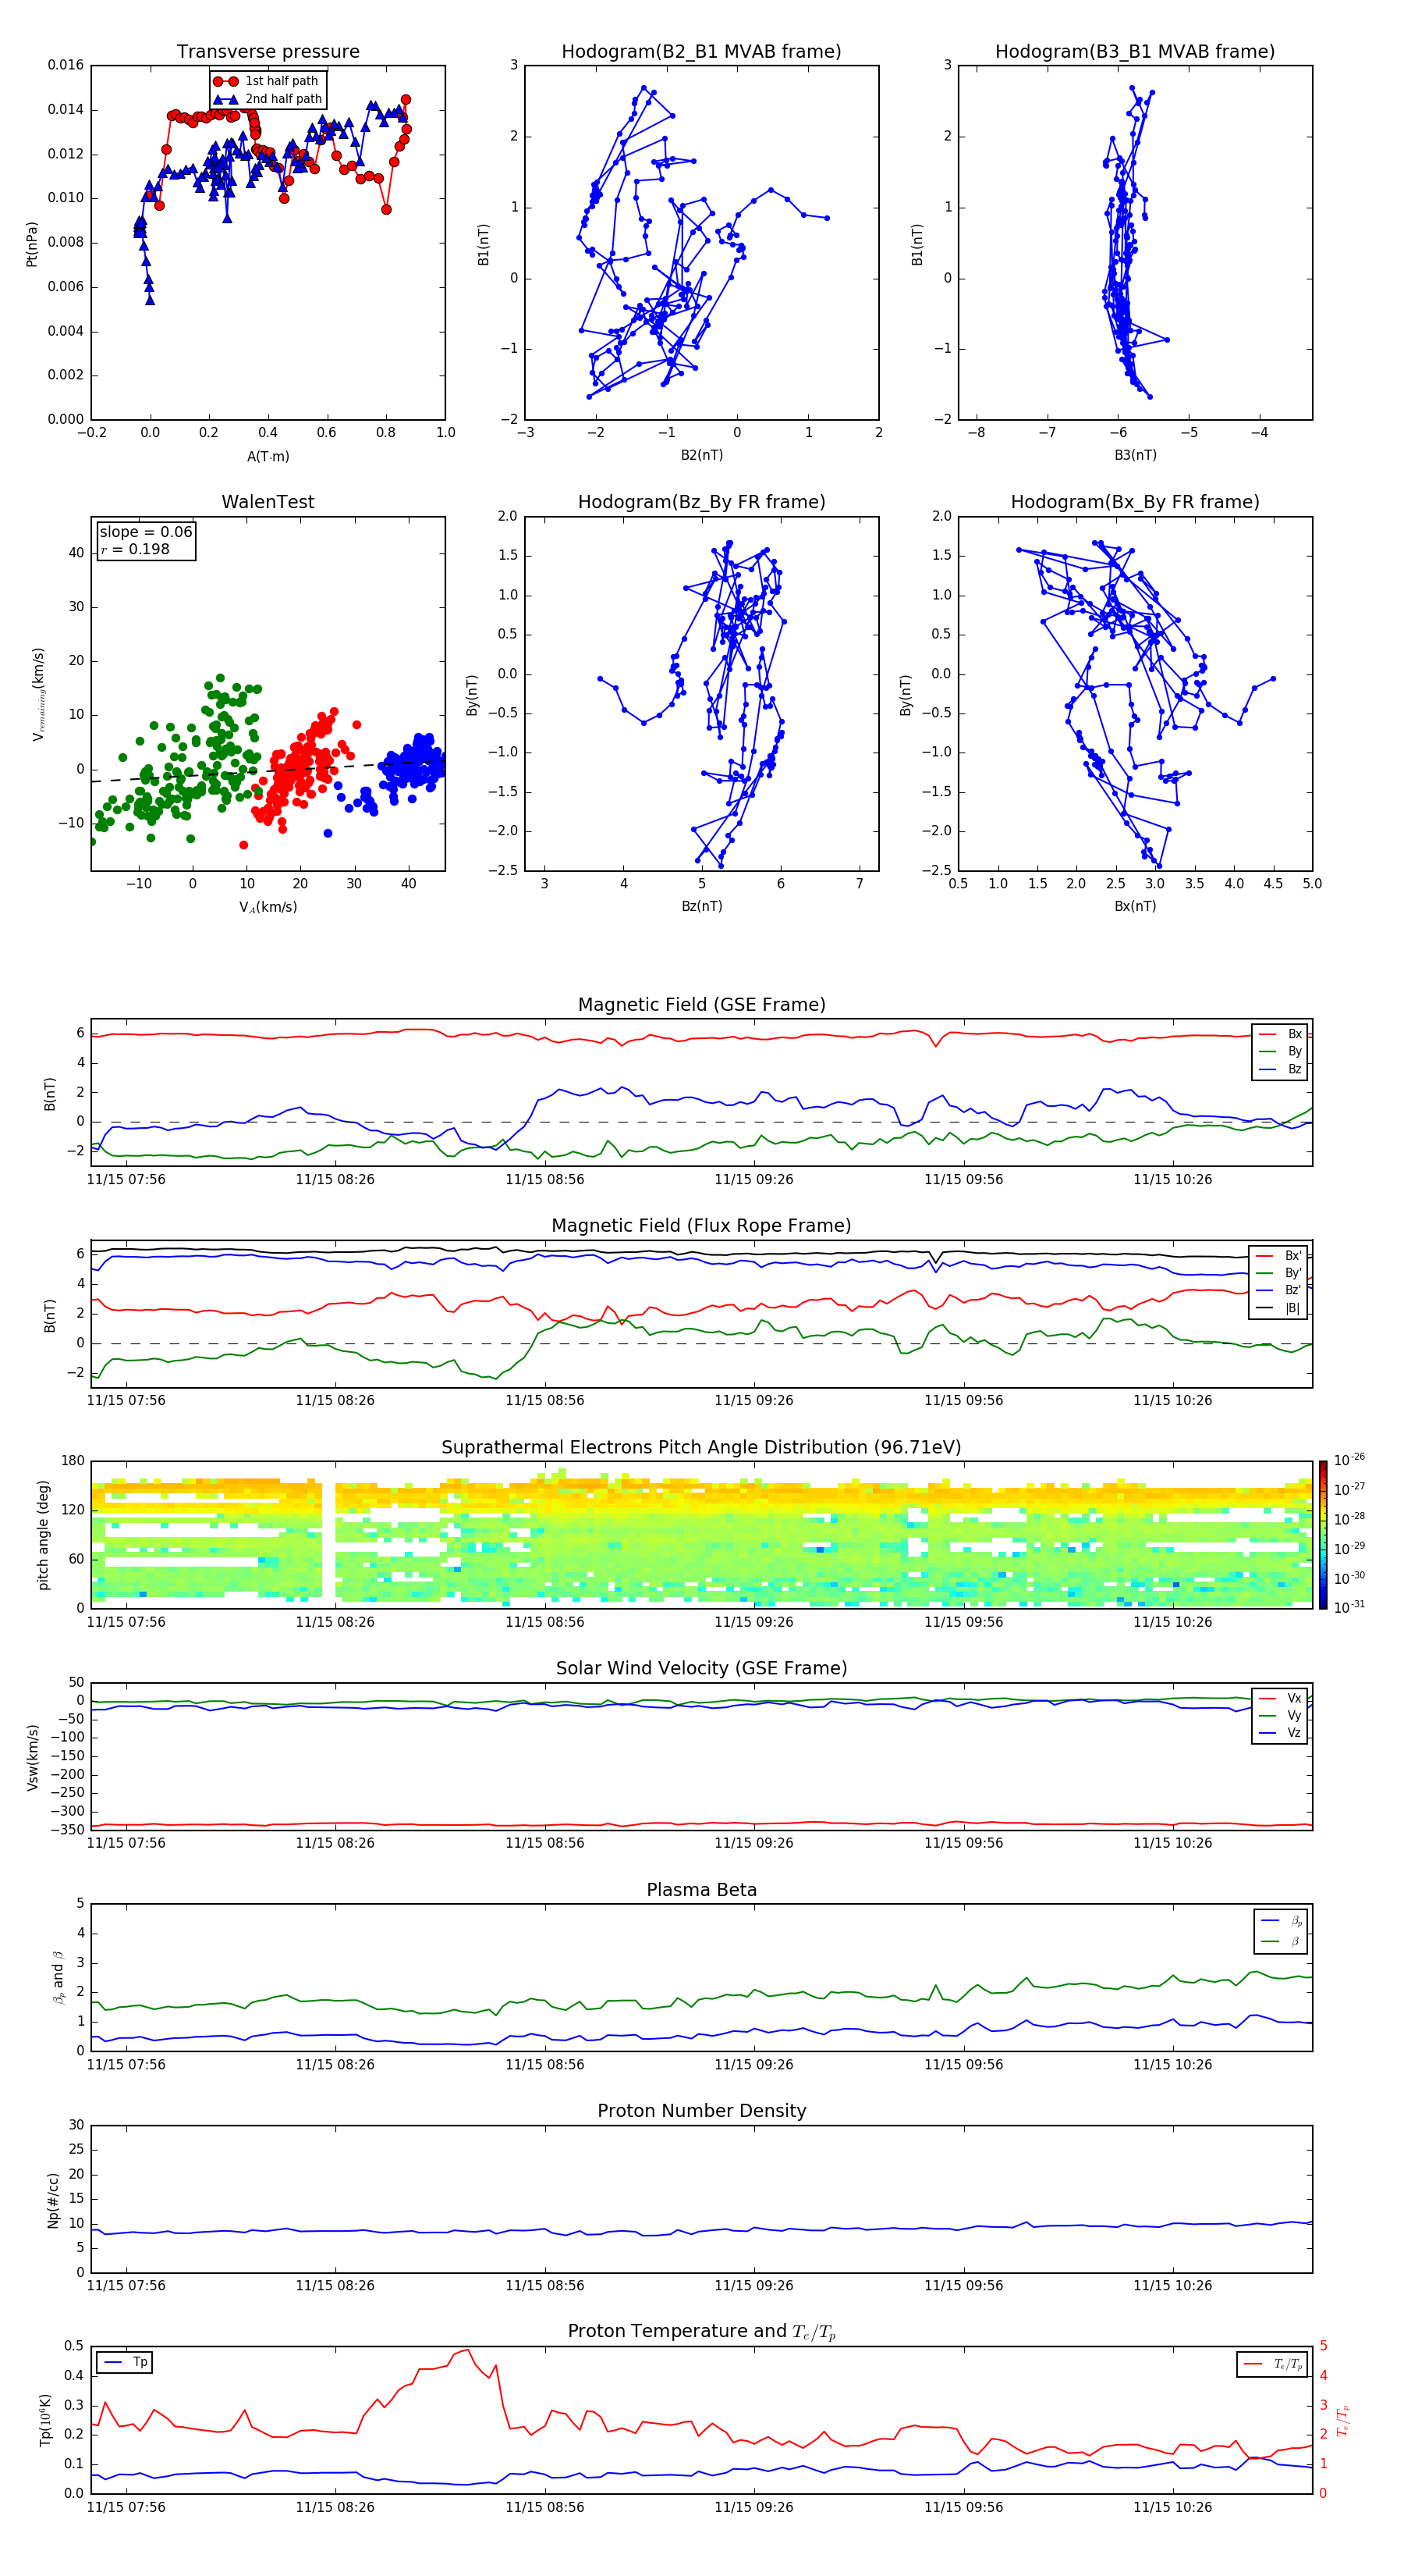Click the 'V_A(km/s)' axis label under WalenTest
This screenshot has width=1404, height=2576.
tap(268, 907)
